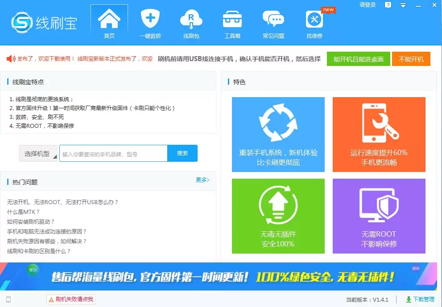Click feature text 官方固件升级 line
This screenshot has height=307, width=442.
pos(92,108)
